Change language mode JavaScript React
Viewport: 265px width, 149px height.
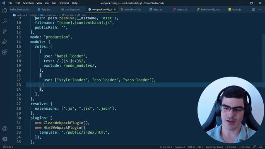pos(214,147)
